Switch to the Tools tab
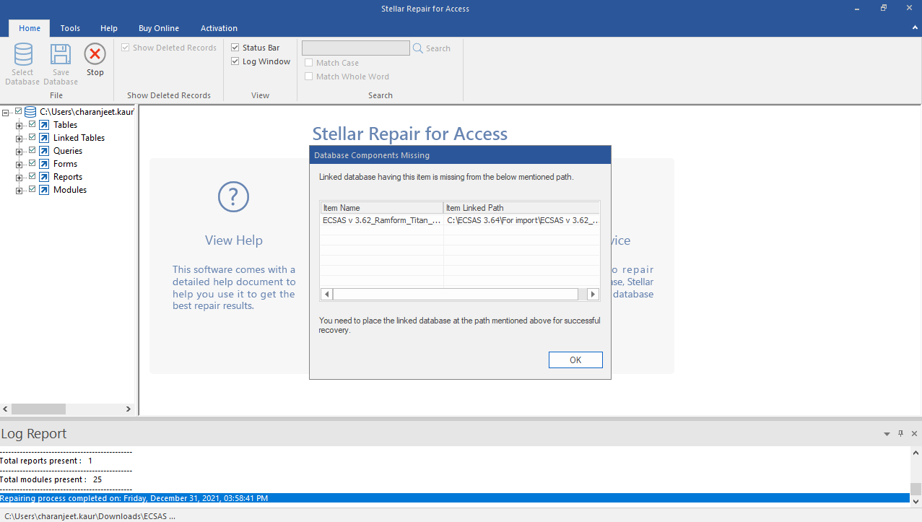This screenshot has height=522, width=922. tap(70, 28)
